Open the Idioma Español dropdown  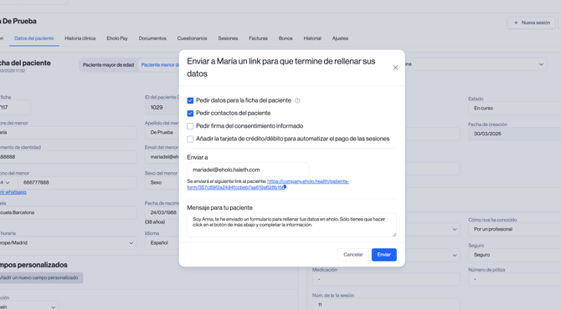pyautogui.click(x=162, y=243)
